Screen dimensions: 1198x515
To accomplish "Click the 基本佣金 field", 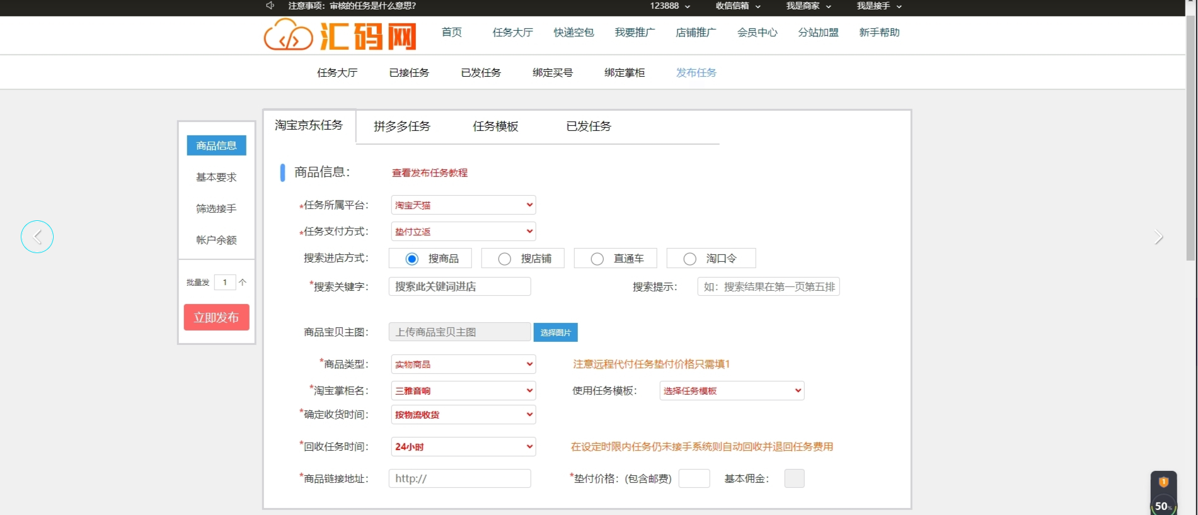I will point(794,479).
